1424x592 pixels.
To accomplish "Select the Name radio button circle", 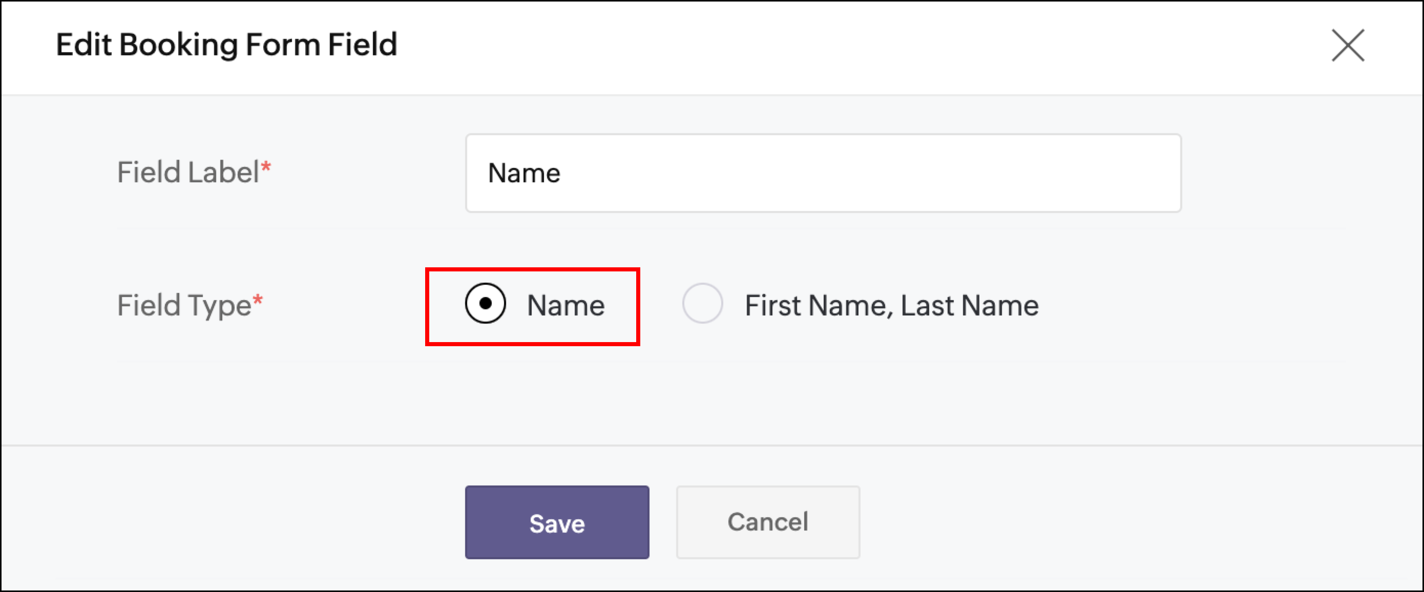I will 485,304.
